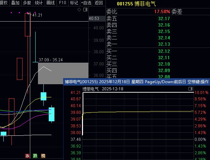Toggle the chart side panel icon

coord(85,10)
